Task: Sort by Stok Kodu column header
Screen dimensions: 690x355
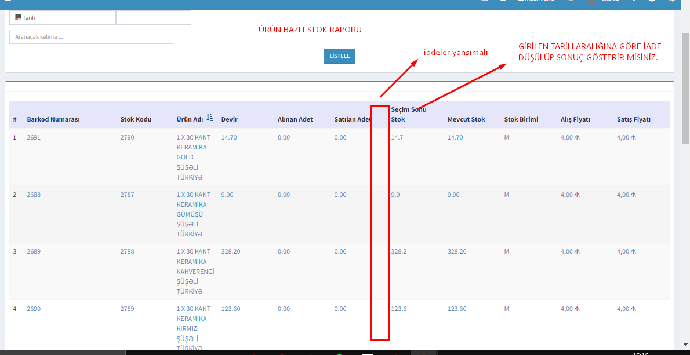Action: click(x=136, y=119)
